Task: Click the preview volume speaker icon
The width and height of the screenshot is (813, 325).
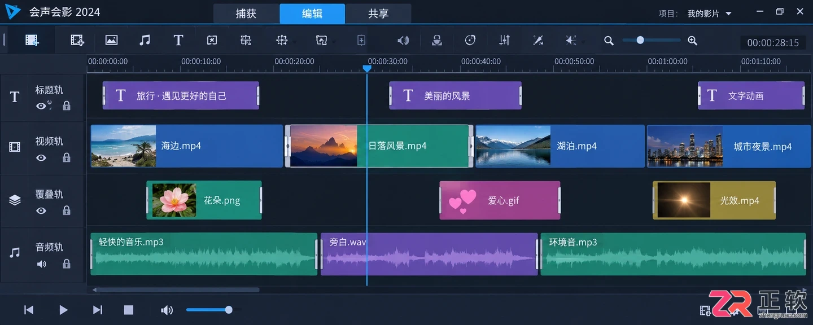Action: pos(167,310)
